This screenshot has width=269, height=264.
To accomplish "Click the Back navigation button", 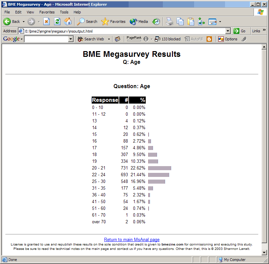I will pyautogui.click(x=12, y=22).
